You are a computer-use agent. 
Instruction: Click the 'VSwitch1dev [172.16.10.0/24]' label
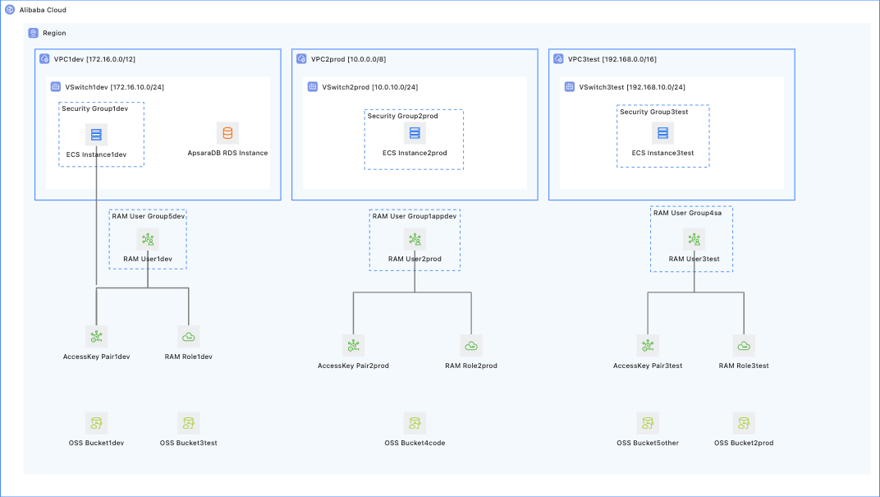114,87
